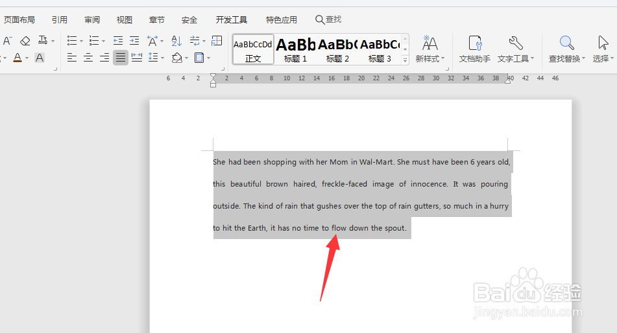The image size is (617, 333).
Task: Switch to the 开发工具 tab
Action: [232, 19]
